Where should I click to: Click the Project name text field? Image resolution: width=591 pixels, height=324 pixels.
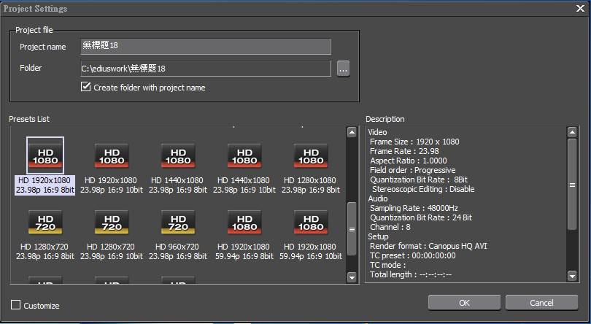pyautogui.click(x=205, y=47)
